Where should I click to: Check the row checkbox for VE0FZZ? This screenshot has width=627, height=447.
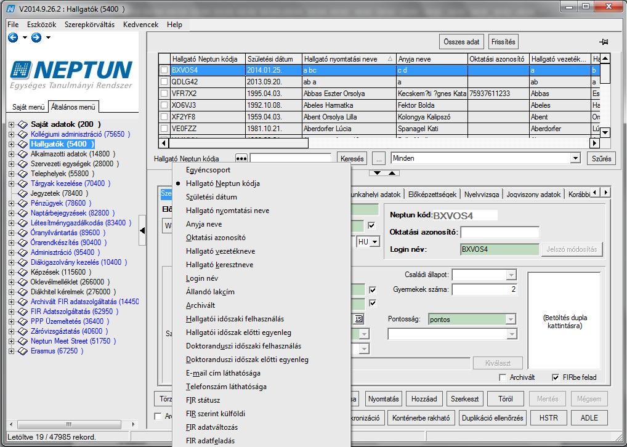[x=164, y=128]
